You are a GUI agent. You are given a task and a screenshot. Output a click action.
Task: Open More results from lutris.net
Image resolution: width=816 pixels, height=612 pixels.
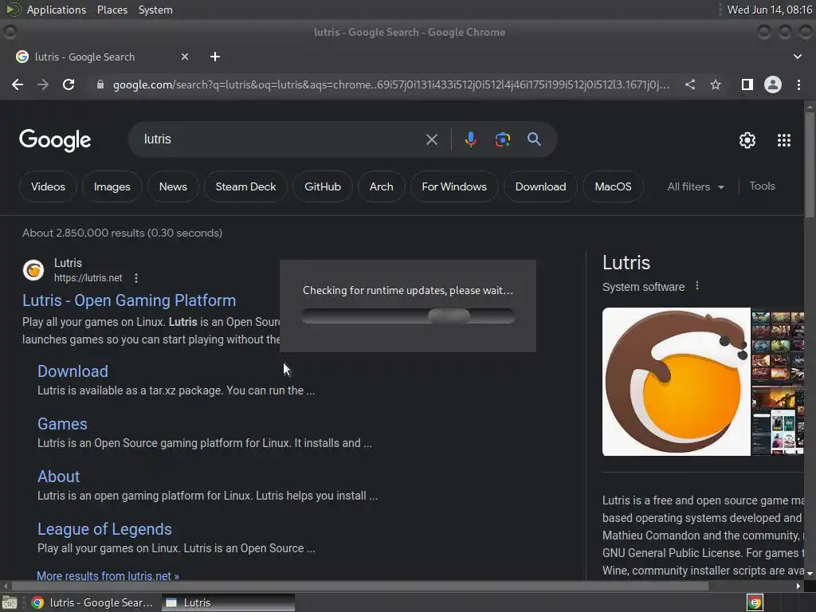click(108, 575)
